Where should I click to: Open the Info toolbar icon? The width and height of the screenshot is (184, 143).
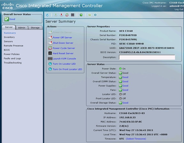(x=95, y=15)
